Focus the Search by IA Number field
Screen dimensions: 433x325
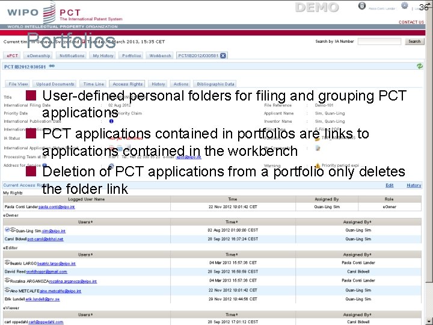click(x=379, y=42)
